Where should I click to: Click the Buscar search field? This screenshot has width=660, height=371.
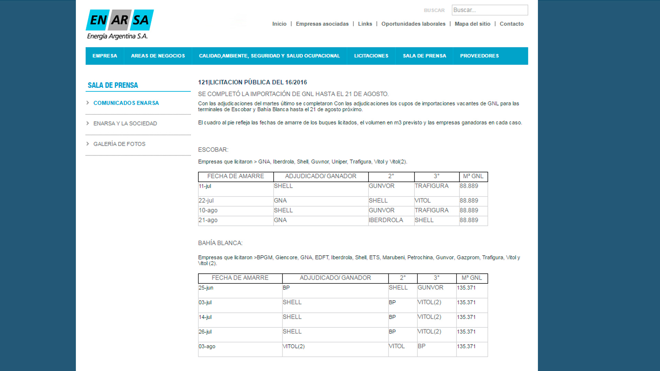coord(490,10)
